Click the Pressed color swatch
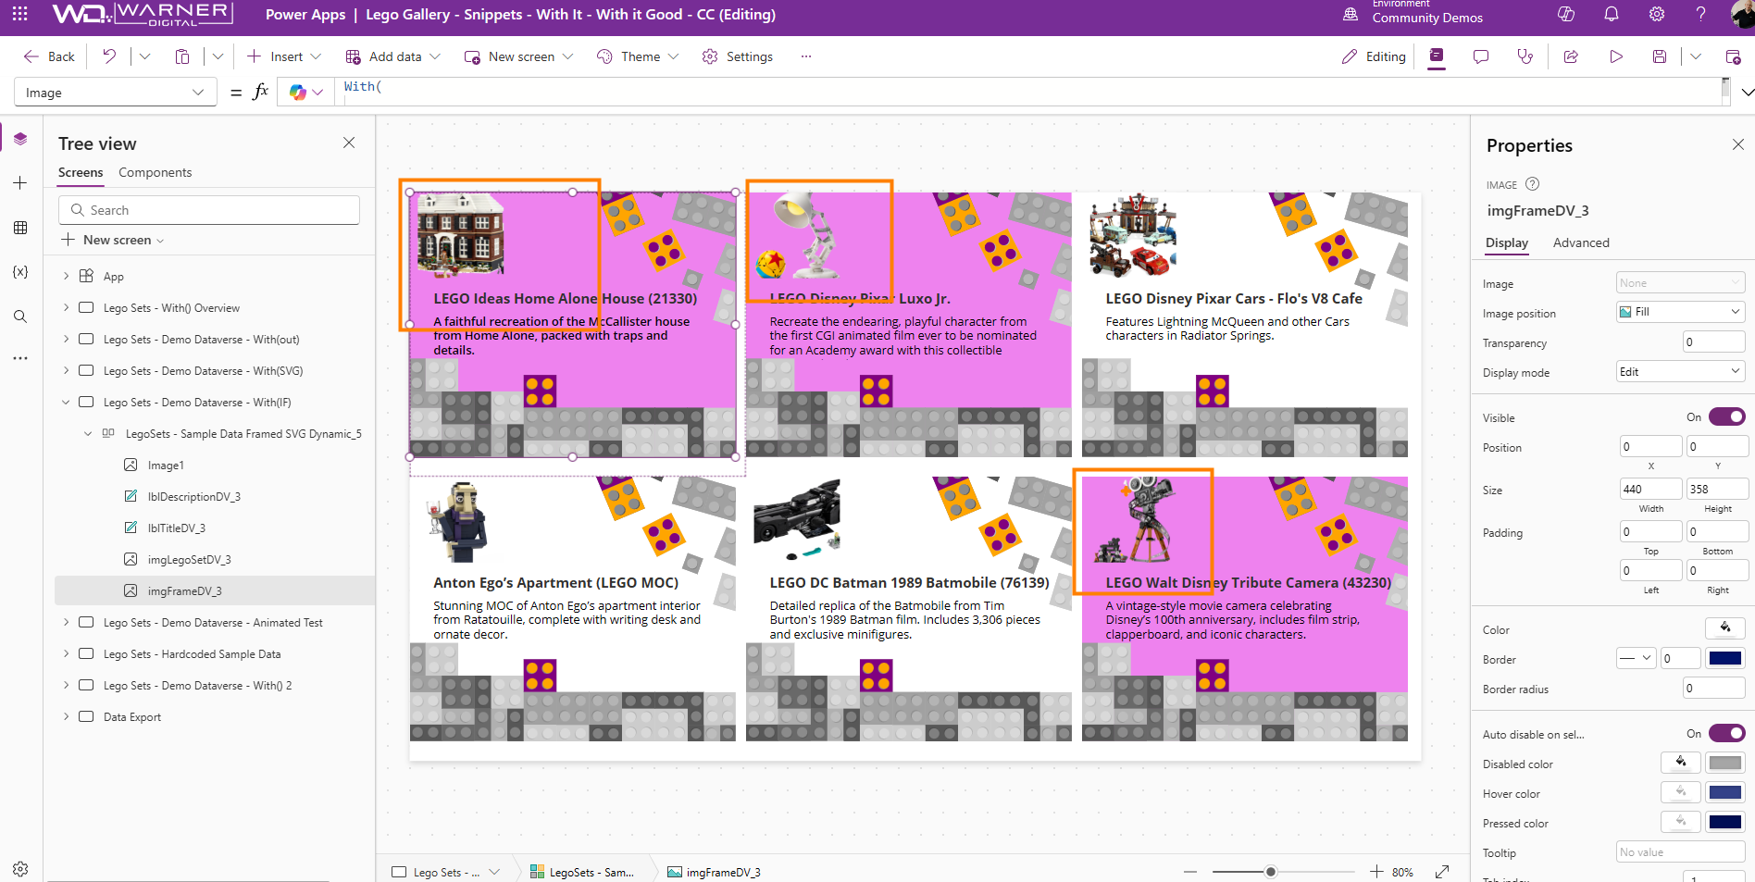The width and height of the screenshot is (1755, 882). [1725, 823]
